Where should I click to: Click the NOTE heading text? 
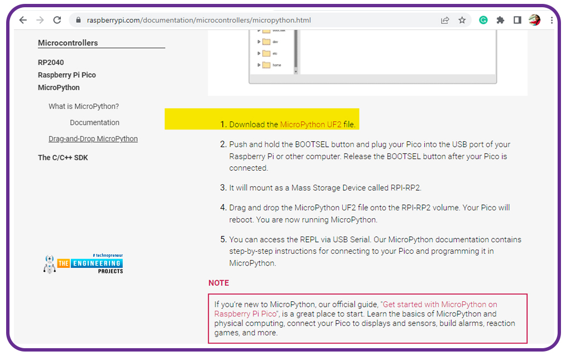click(219, 283)
